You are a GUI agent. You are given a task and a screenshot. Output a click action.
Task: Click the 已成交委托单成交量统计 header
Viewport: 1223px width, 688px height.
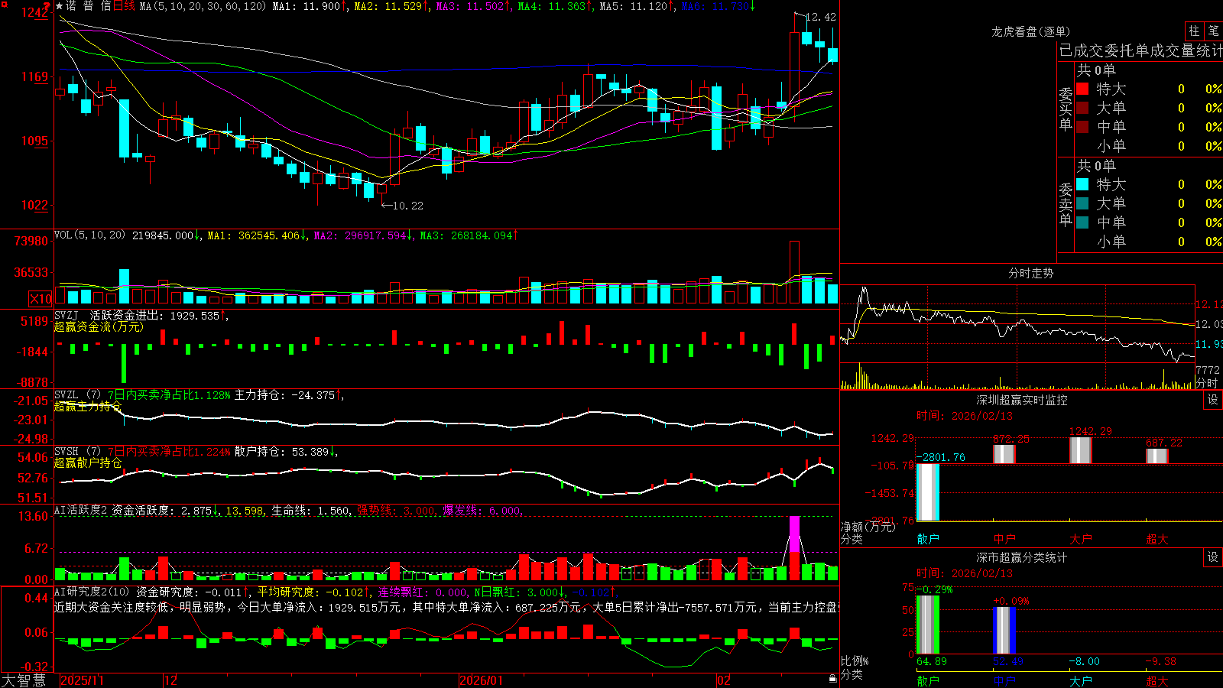click(1140, 50)
